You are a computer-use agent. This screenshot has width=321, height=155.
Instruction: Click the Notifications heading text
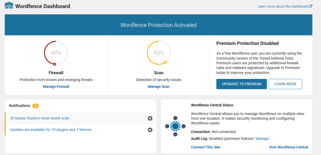(x=20, y=105)
